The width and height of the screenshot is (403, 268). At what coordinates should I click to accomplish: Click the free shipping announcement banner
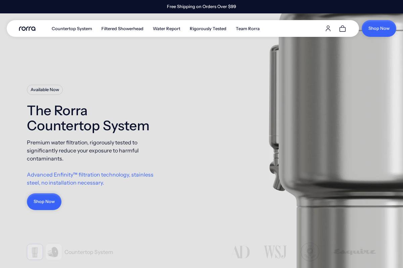coord(201,7)
